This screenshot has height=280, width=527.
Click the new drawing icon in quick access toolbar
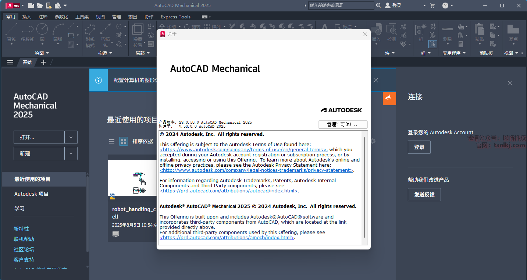click(x=31, y=6)
